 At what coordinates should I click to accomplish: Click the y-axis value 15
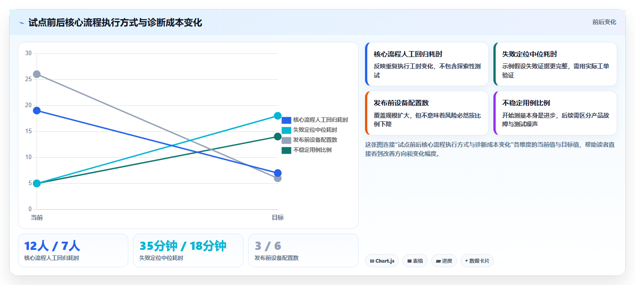tap(28, 131)
